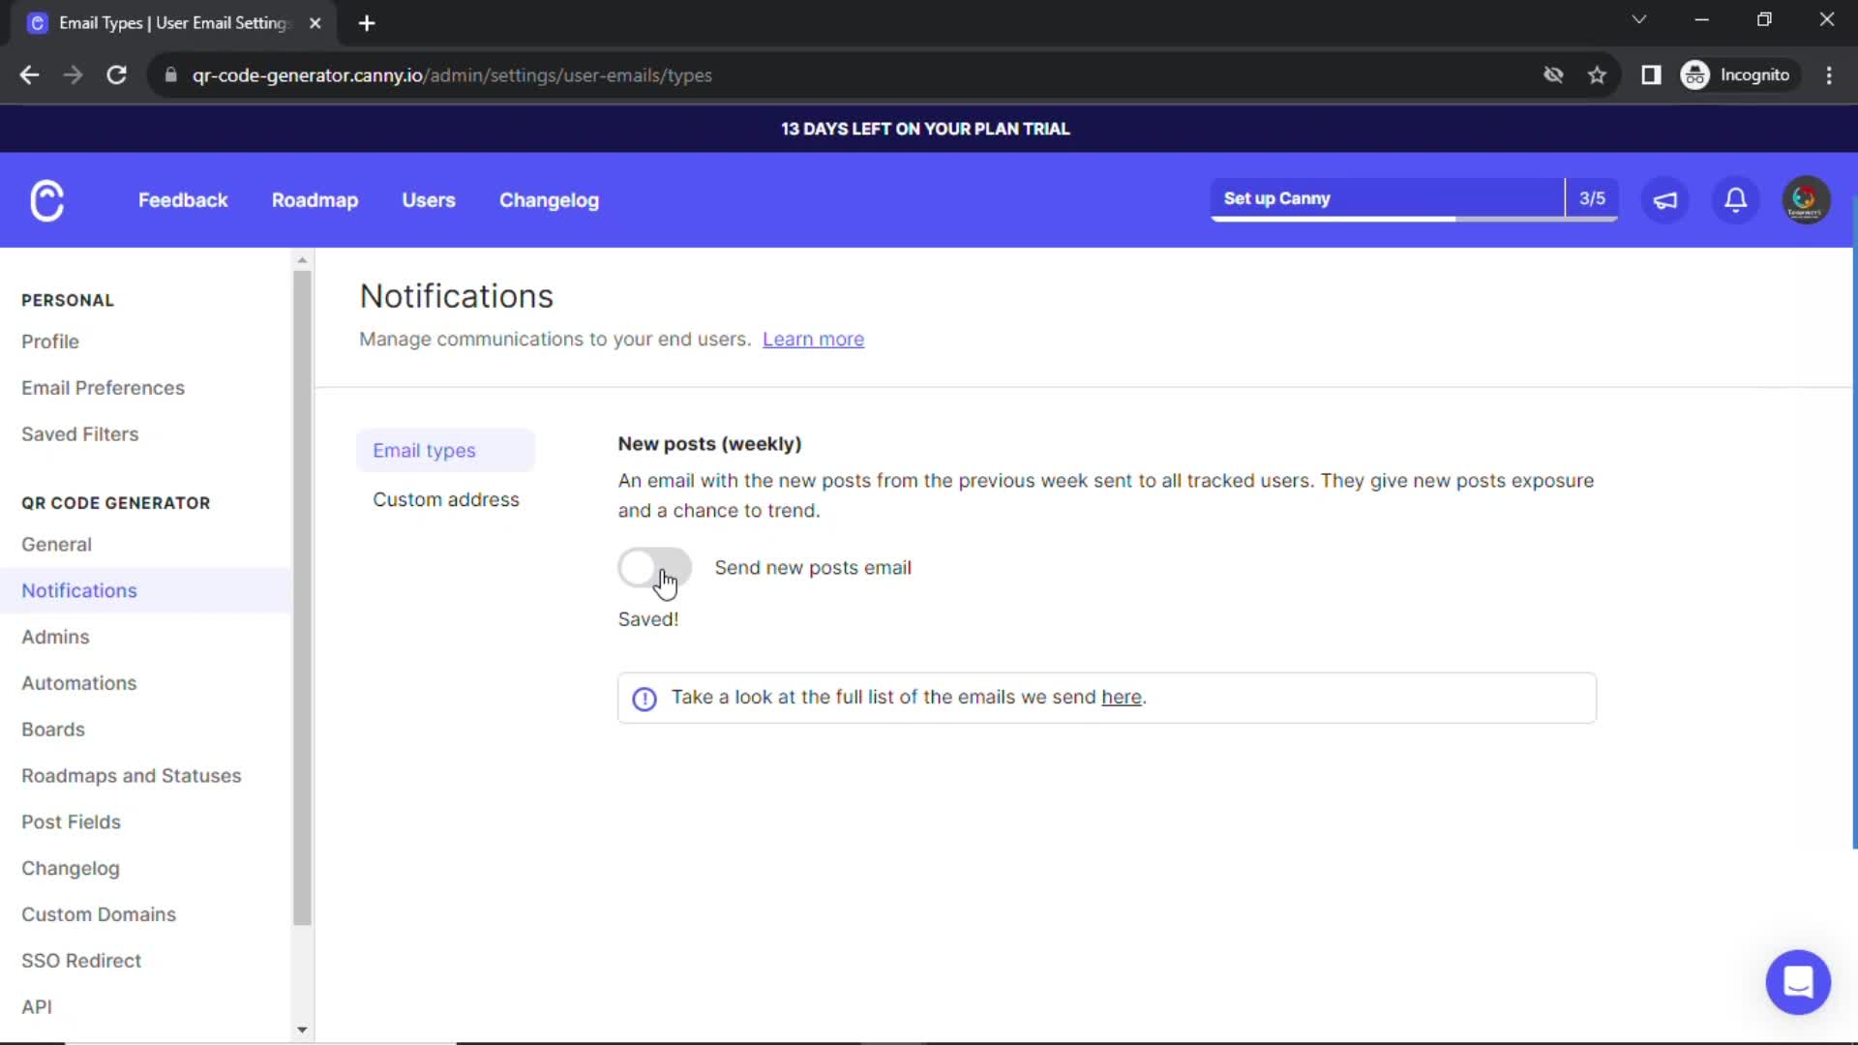
Task: Navigate to General settings menu item
Action: (x=55, y=542)
